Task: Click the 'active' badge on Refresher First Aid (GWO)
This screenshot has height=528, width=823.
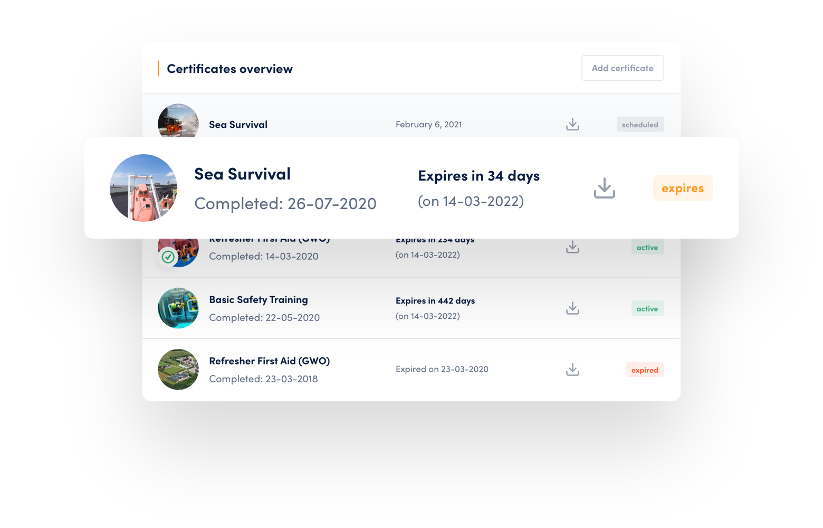Action: (647, 247)
